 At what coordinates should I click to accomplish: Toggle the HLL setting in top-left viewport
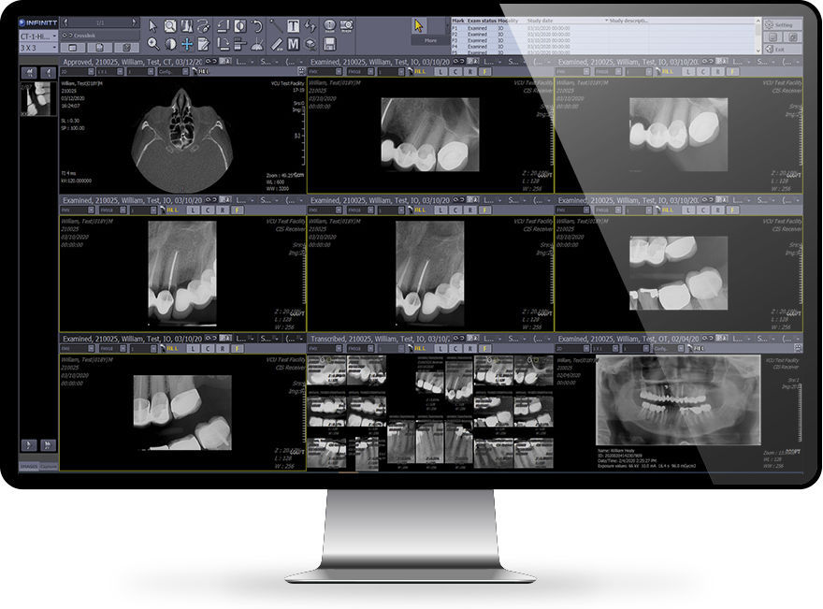pyautogui.click(x=202, y=70)
